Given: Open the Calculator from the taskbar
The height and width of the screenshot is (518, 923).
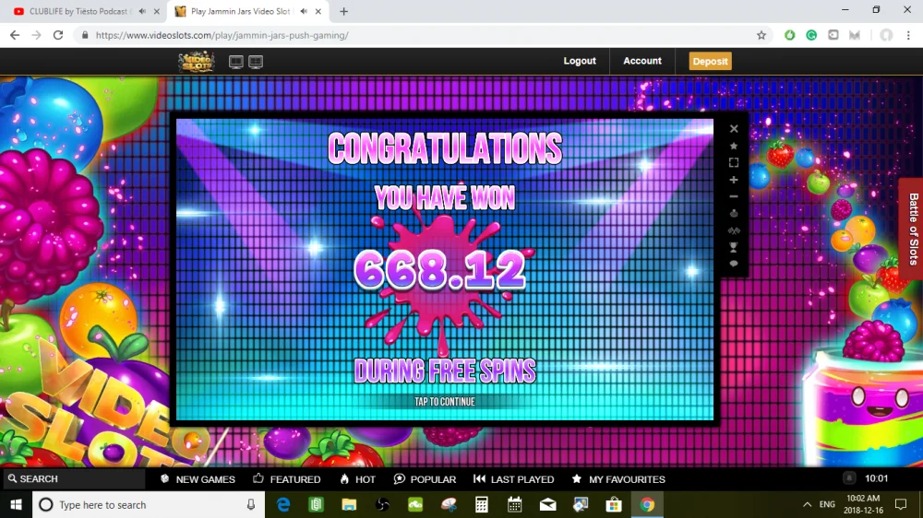Looking at the screenshot, I should click(x=482, y=504).
